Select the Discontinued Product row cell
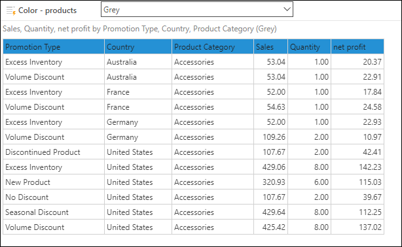This screenshot has width=402, height=247. click(54, 152)
